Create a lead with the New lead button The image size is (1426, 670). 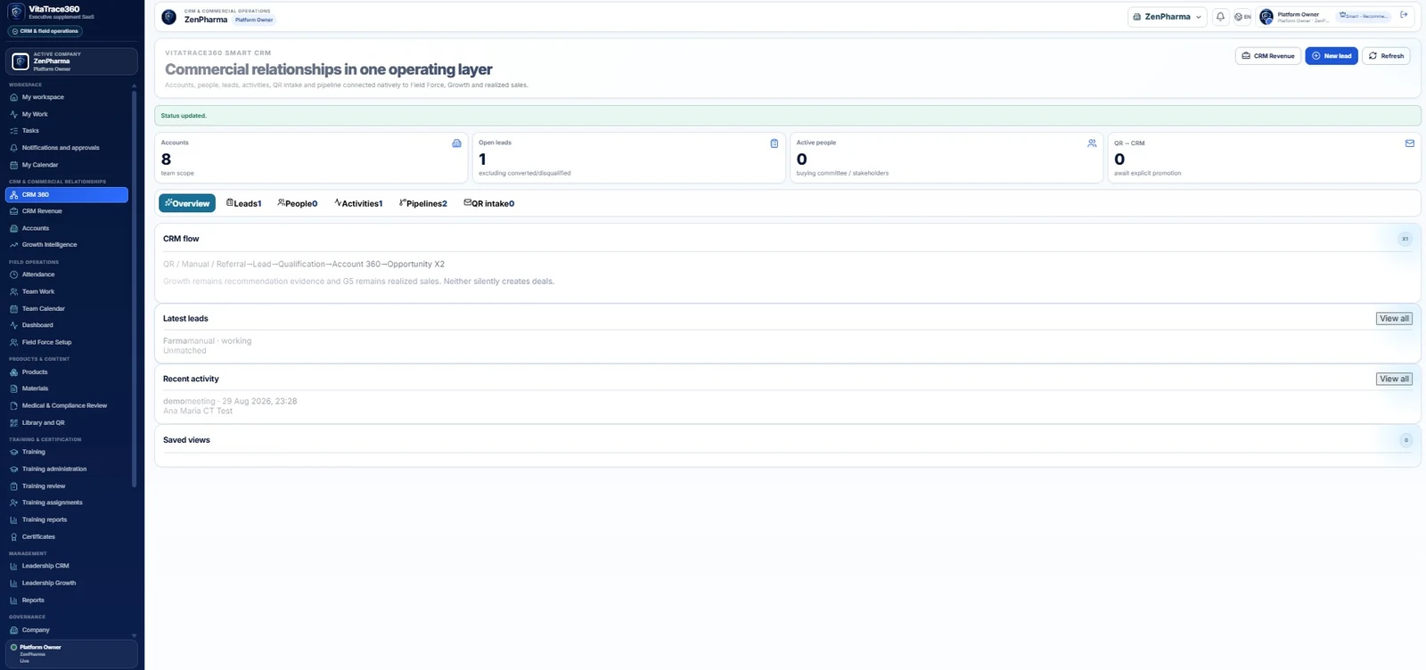[x=1332, y=56]
